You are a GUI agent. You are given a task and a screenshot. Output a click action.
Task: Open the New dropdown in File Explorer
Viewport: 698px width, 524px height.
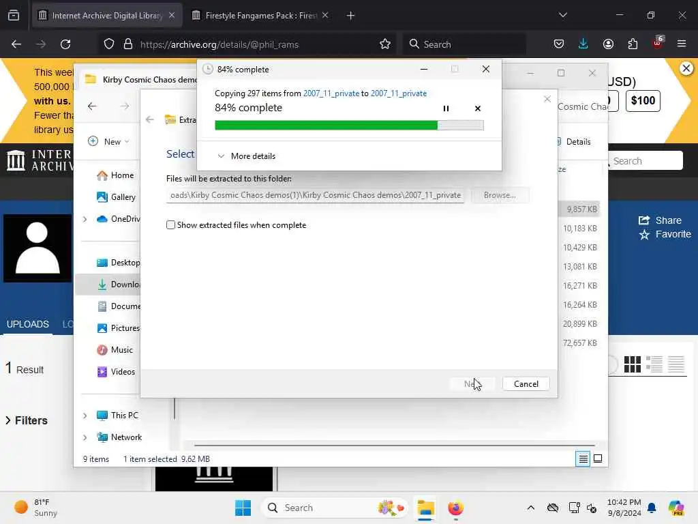(x=108, y=141)
